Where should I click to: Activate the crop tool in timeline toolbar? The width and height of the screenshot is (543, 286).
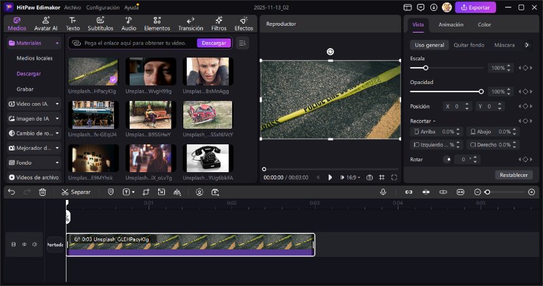146,192
